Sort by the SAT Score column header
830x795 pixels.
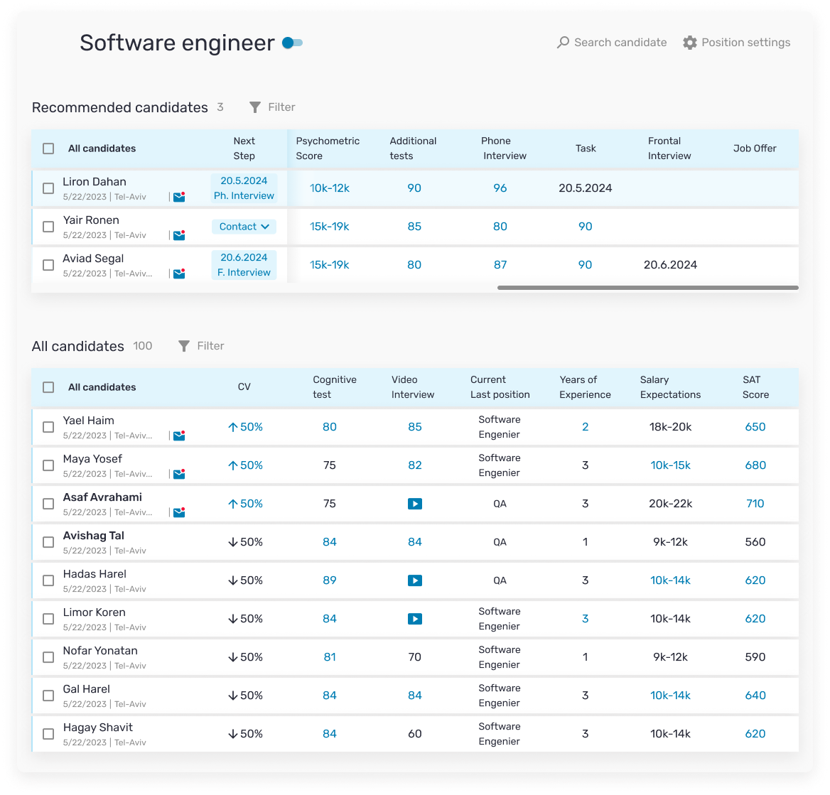click(x=755, y=387)
